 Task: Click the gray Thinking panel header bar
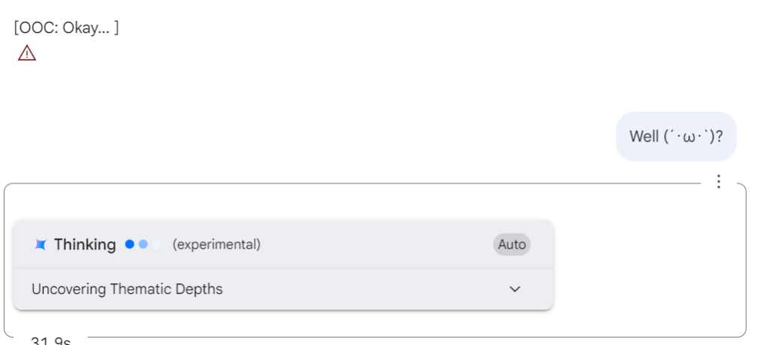pyautogui.click(x=283, y=244)
